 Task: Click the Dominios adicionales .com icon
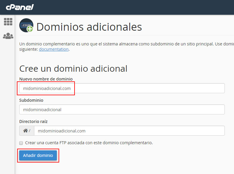click(x=25, y=25)
